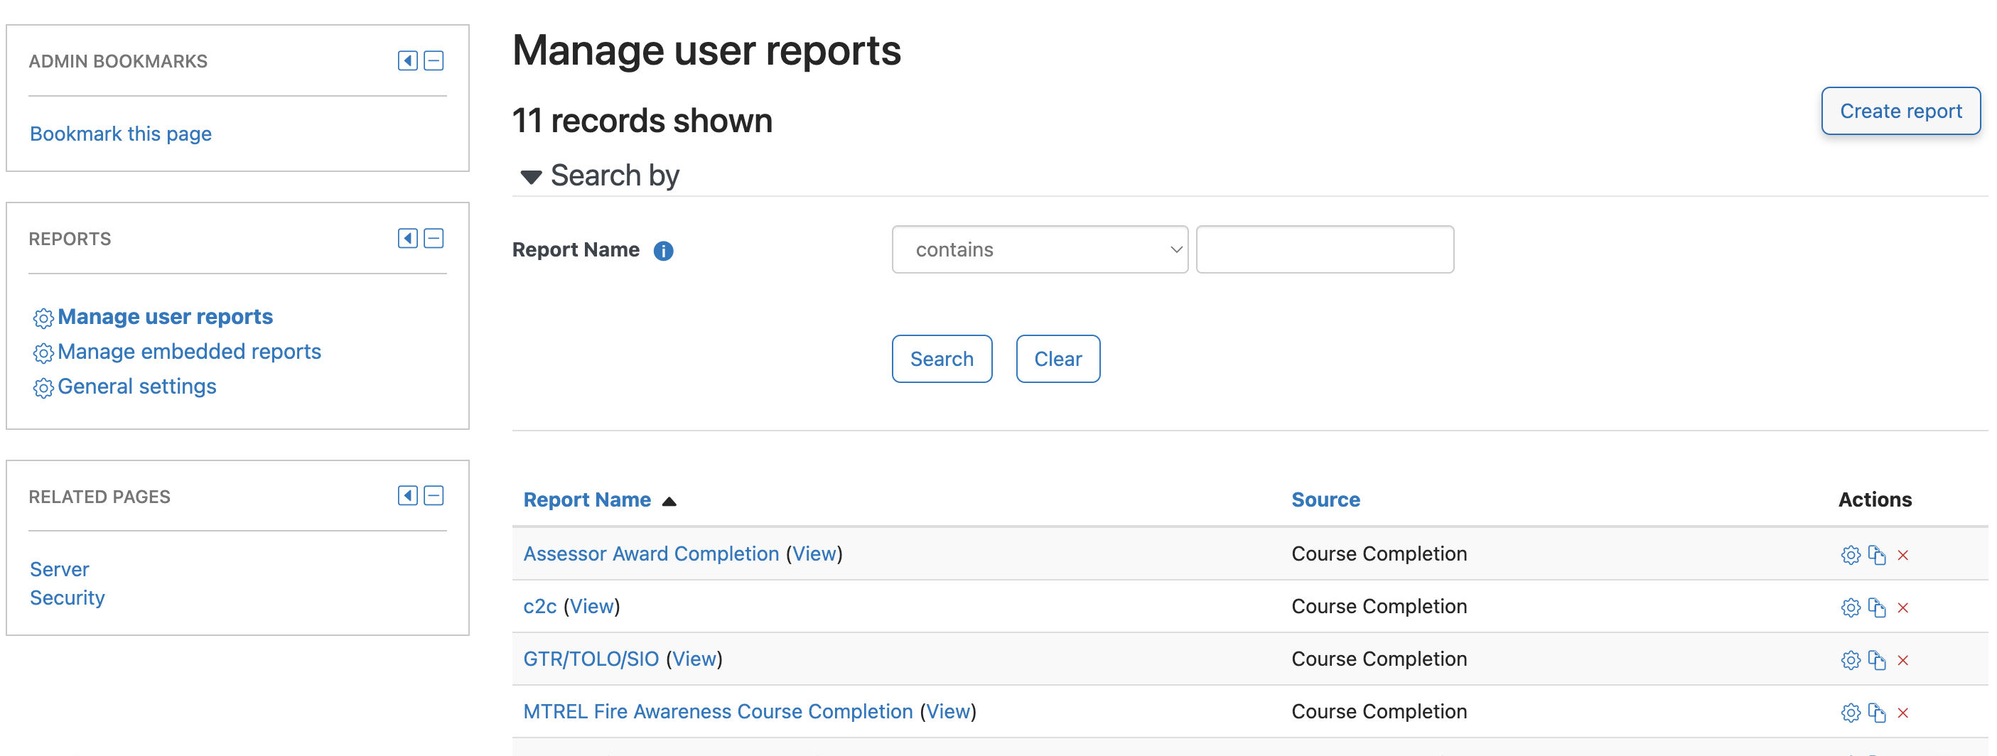
Task: View the c2c report
Action: pos(591,606)
